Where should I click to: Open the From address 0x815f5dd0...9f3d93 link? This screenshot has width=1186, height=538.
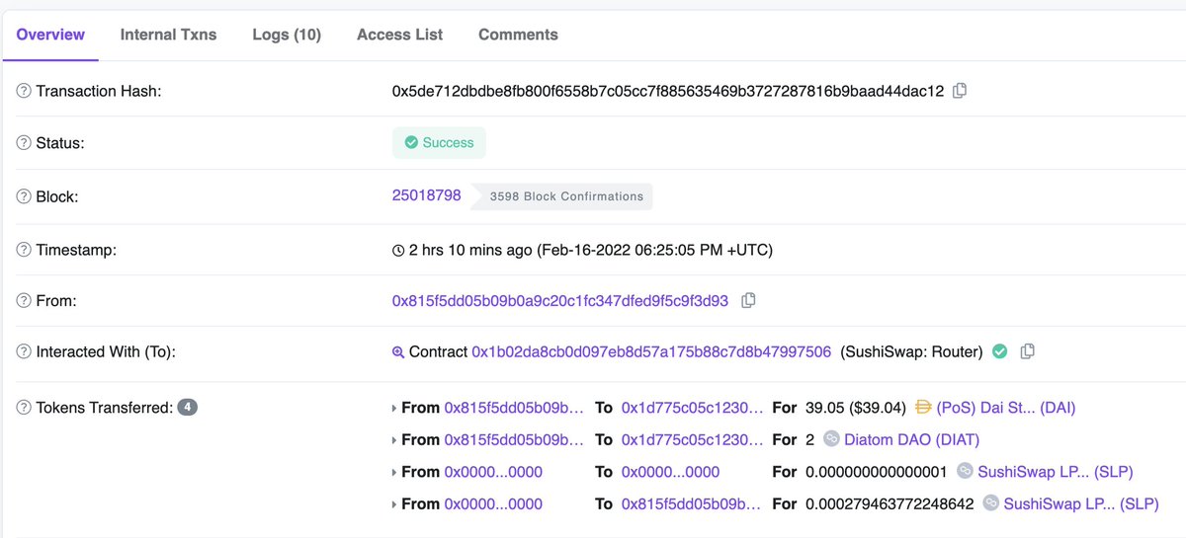560,300
